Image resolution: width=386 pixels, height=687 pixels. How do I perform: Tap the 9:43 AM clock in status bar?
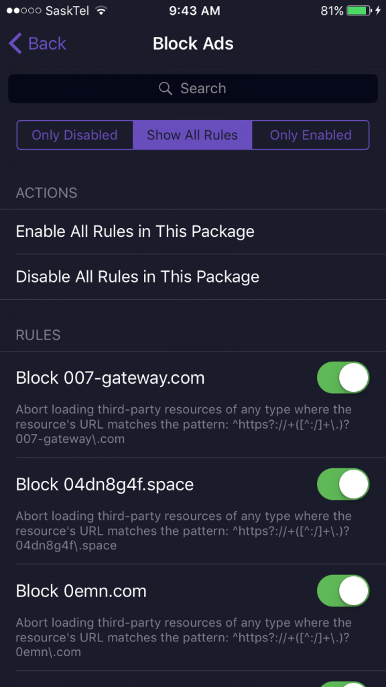(x=194, y=11)
